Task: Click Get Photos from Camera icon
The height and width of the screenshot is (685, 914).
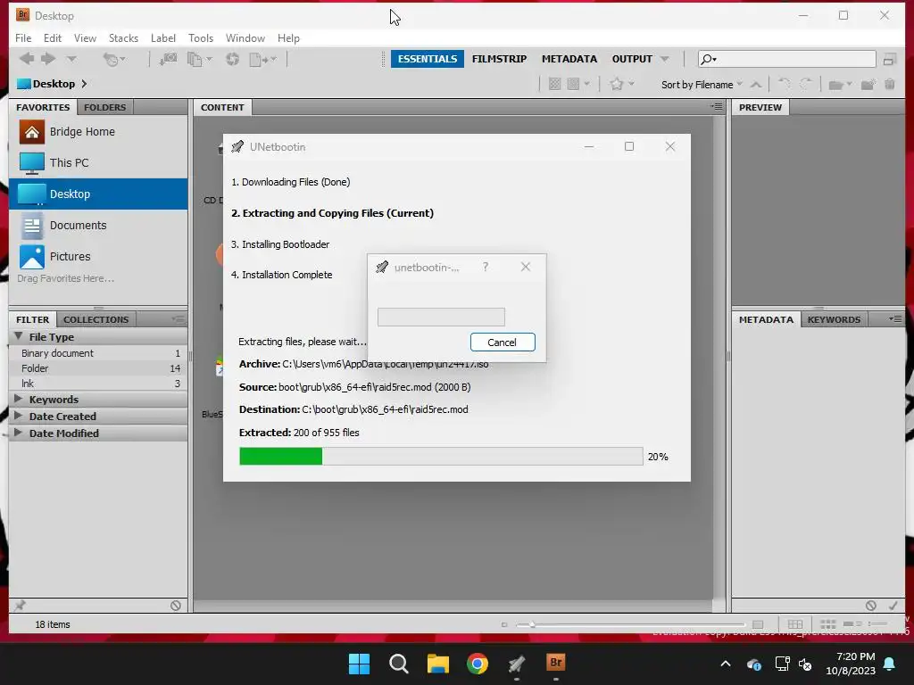Action: pyautogui.click(x=169, y=59)
